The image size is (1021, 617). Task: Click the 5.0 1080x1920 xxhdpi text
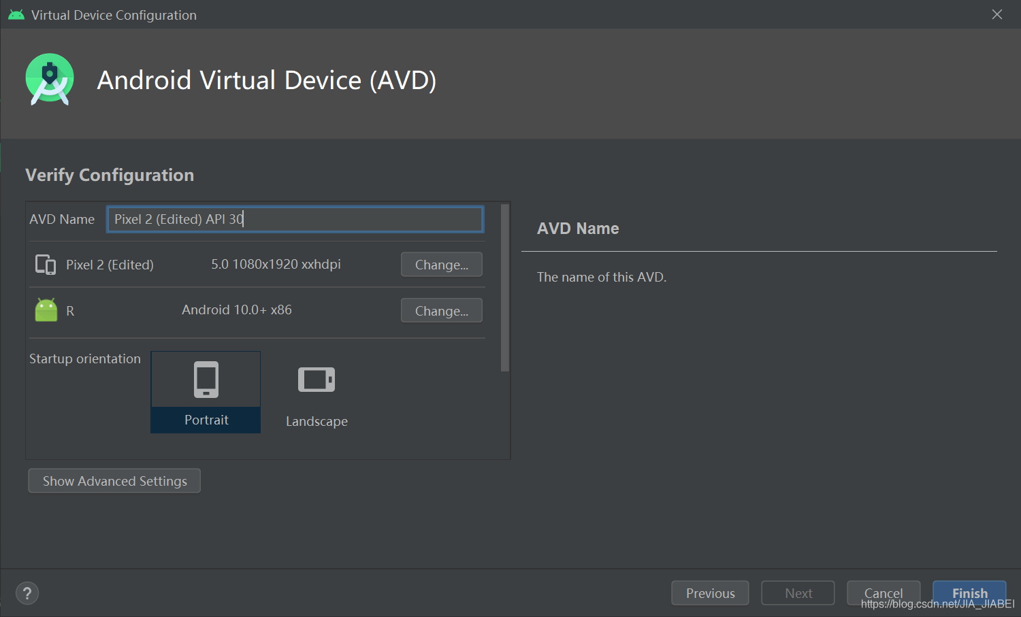[x=276, y=264]
